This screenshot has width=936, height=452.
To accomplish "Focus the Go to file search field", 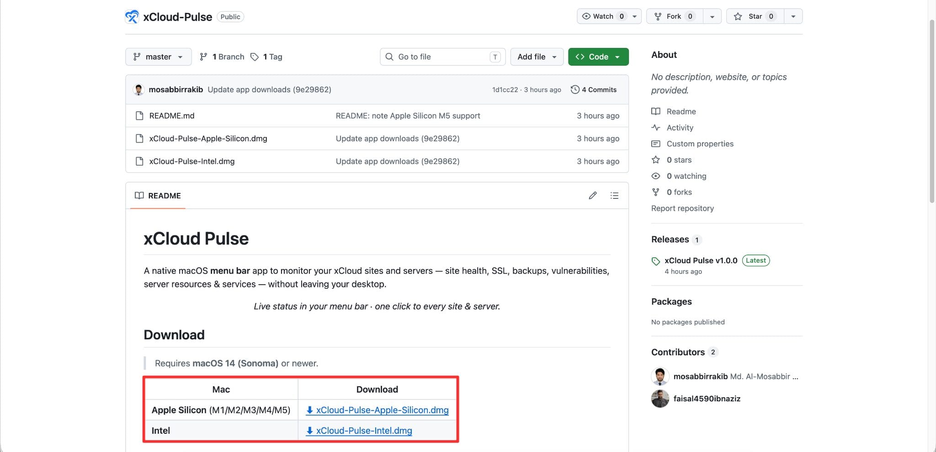I will (x=442, y=57).
